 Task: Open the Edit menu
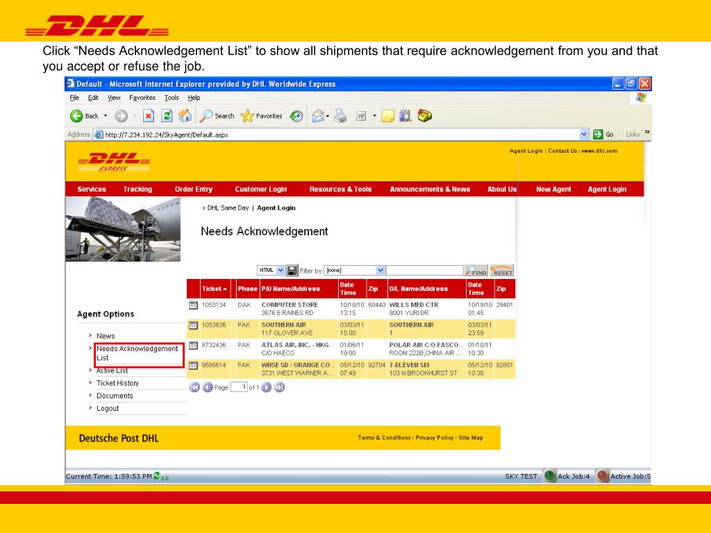94,98
